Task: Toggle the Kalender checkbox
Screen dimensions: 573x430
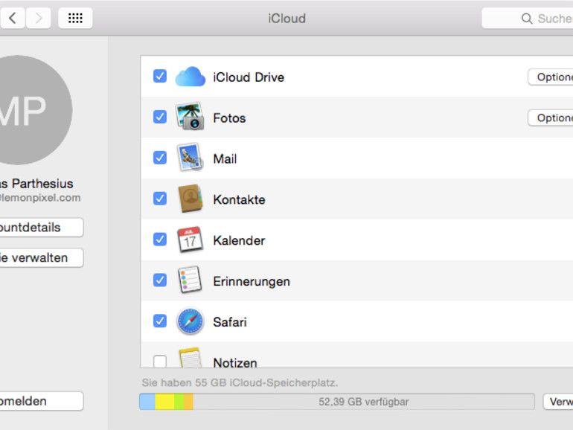Action: 160,240
